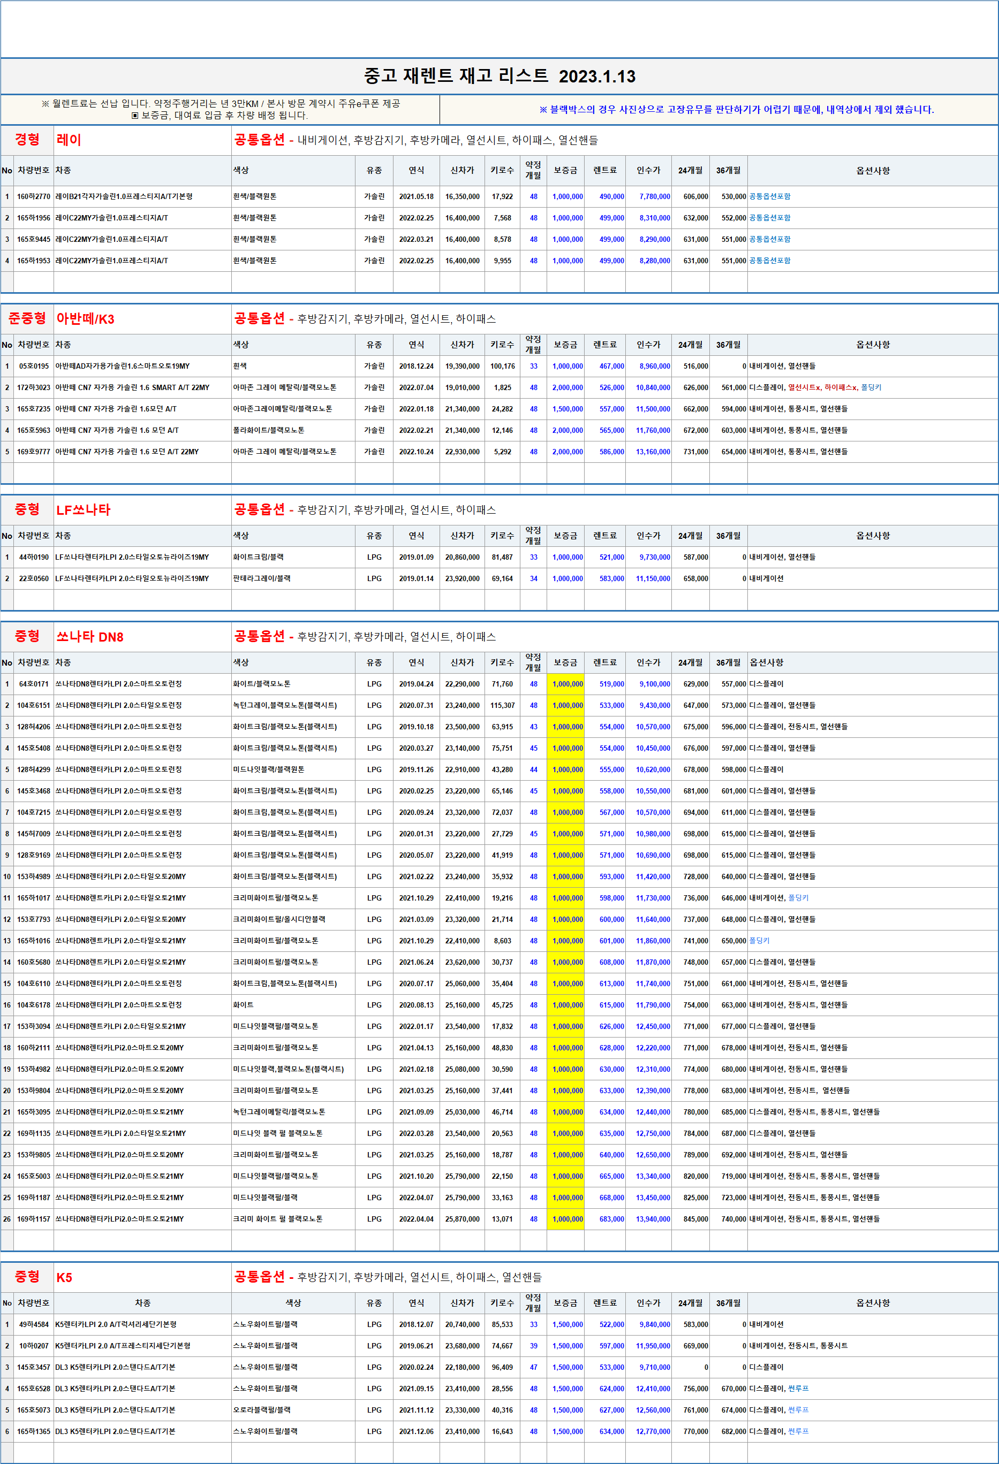Select vehicle number 44하0190
Screen dimensions: 999x1464
pyautogui.click(x=34, y=557)
